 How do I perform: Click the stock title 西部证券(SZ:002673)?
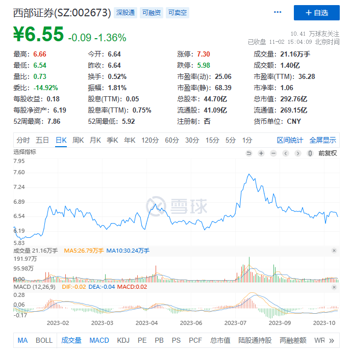(62, 13)
